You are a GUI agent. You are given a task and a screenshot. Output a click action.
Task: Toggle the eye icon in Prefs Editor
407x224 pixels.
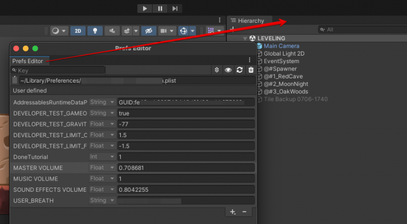(228, 70)
